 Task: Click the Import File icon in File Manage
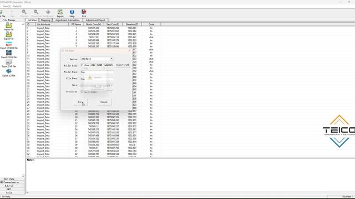9,26
